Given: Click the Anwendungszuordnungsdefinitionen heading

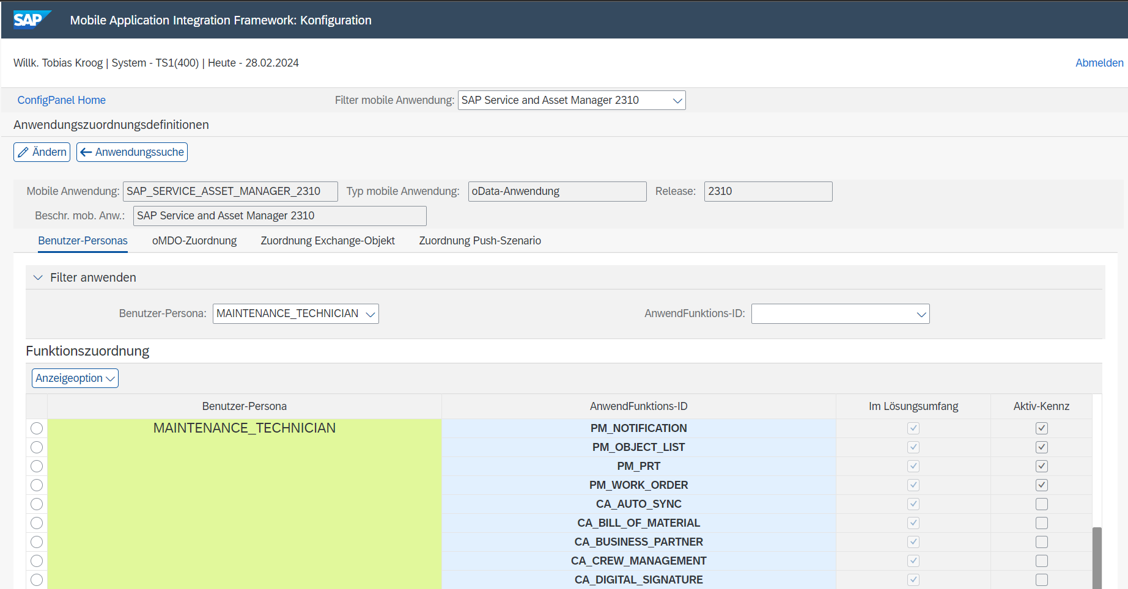Looking at the screenshot, I should tap(111, 125).
